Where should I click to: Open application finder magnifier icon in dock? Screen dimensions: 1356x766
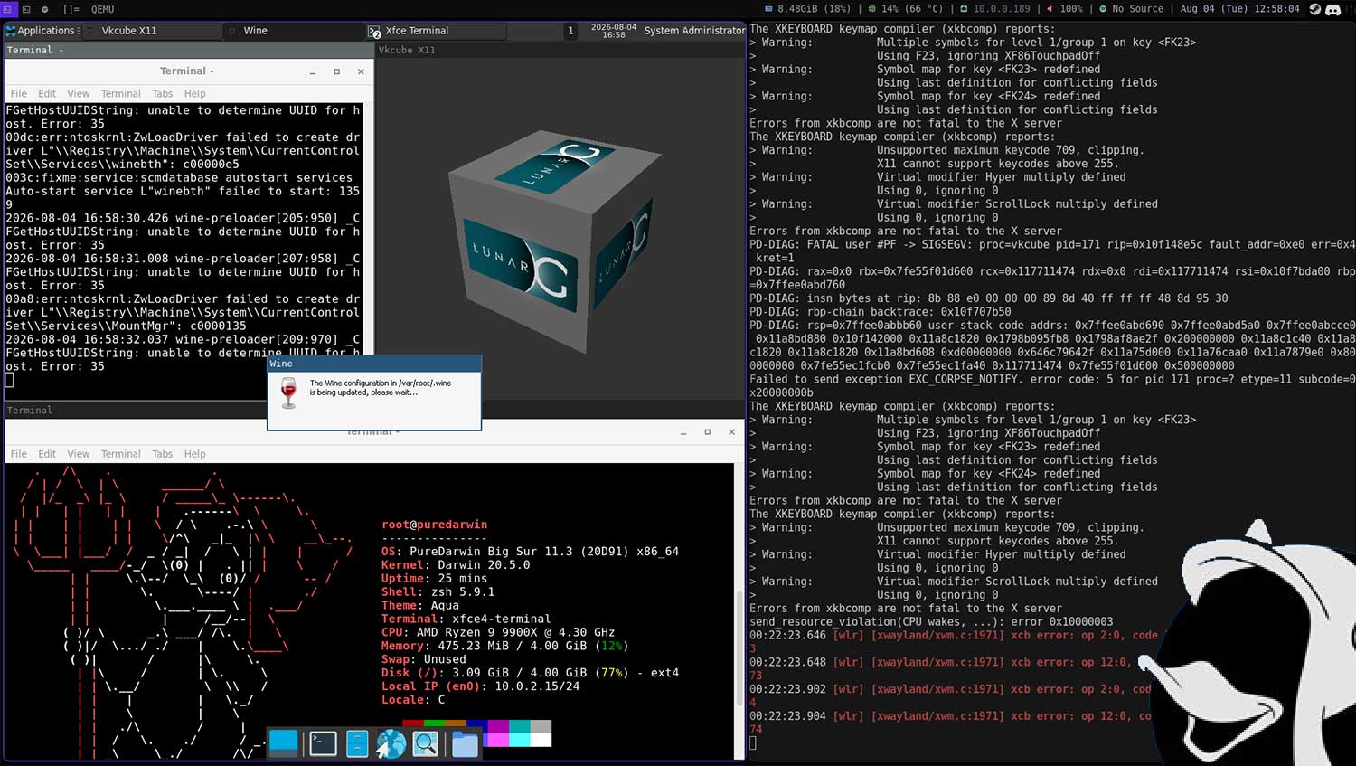[426, 743]
